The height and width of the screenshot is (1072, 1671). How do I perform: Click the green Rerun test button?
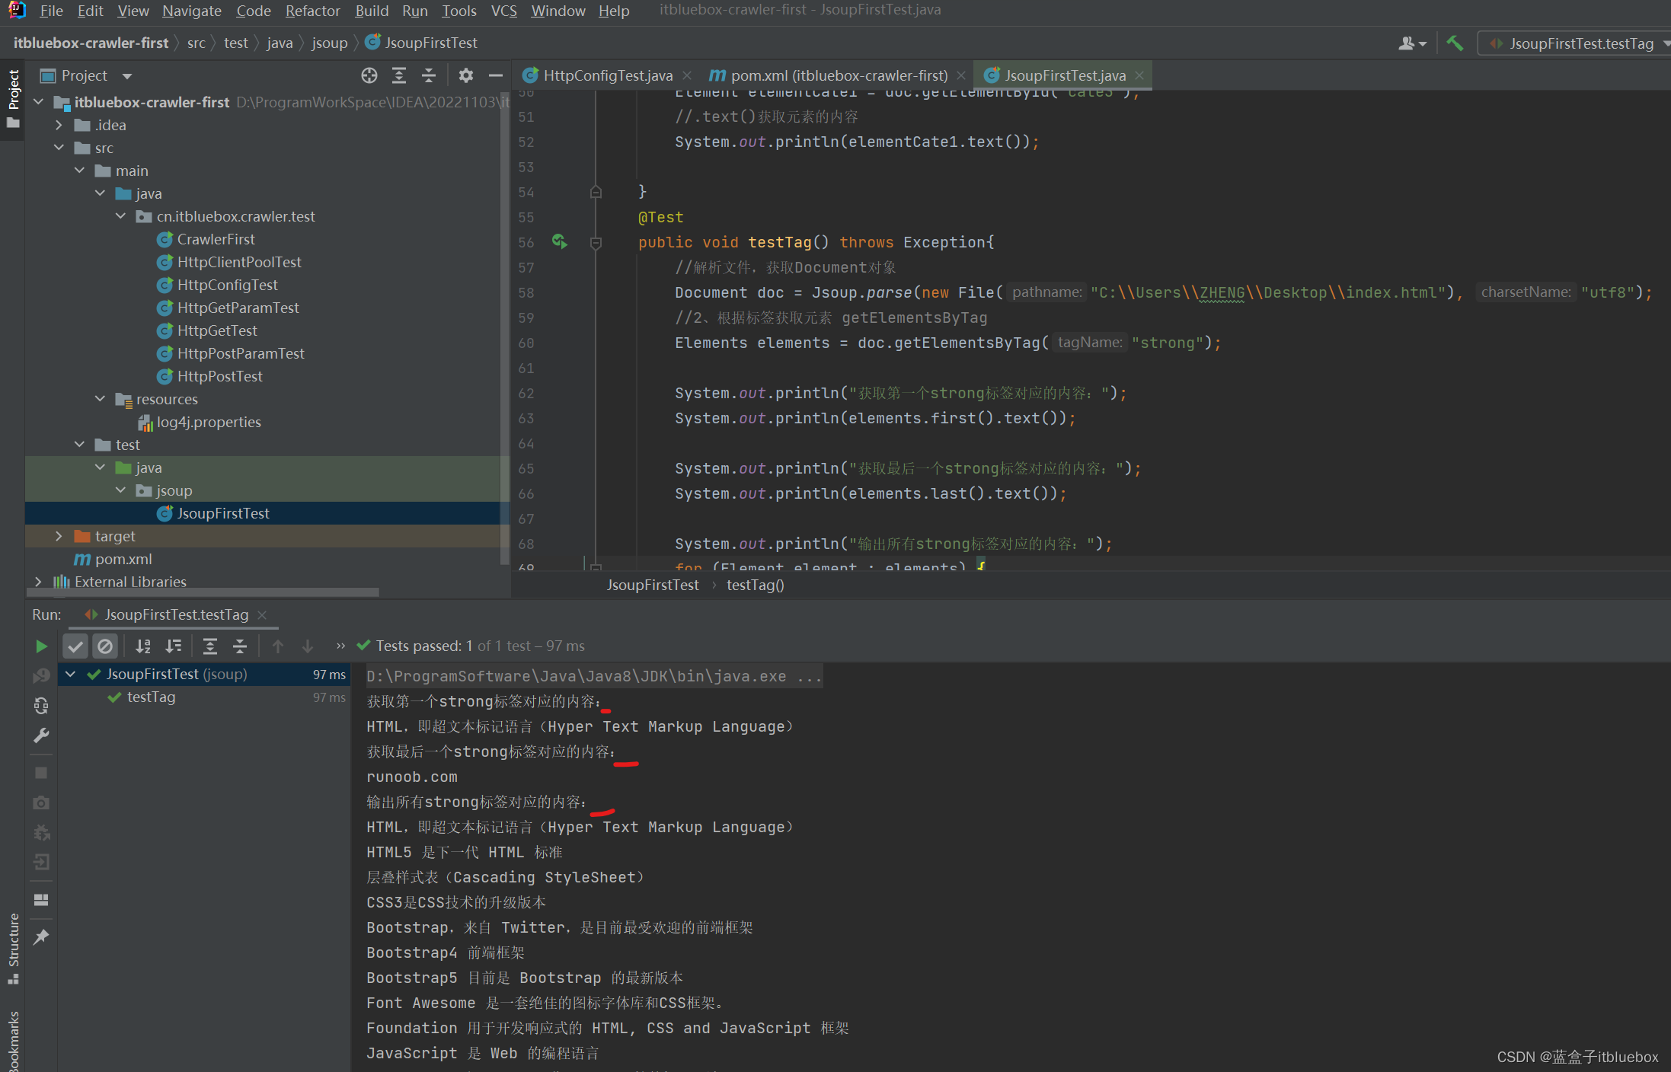41,646
